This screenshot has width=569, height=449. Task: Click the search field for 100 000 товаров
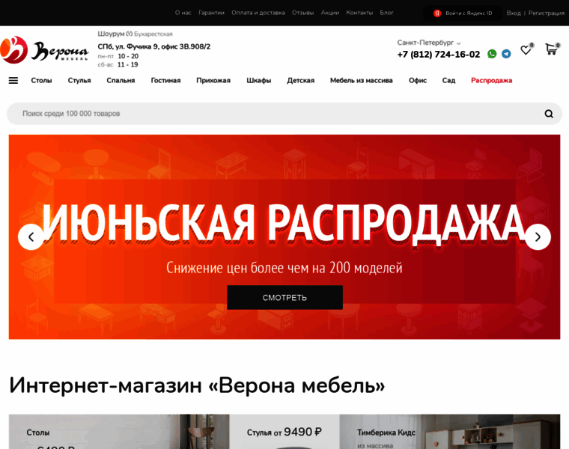(x=284, y=114)
